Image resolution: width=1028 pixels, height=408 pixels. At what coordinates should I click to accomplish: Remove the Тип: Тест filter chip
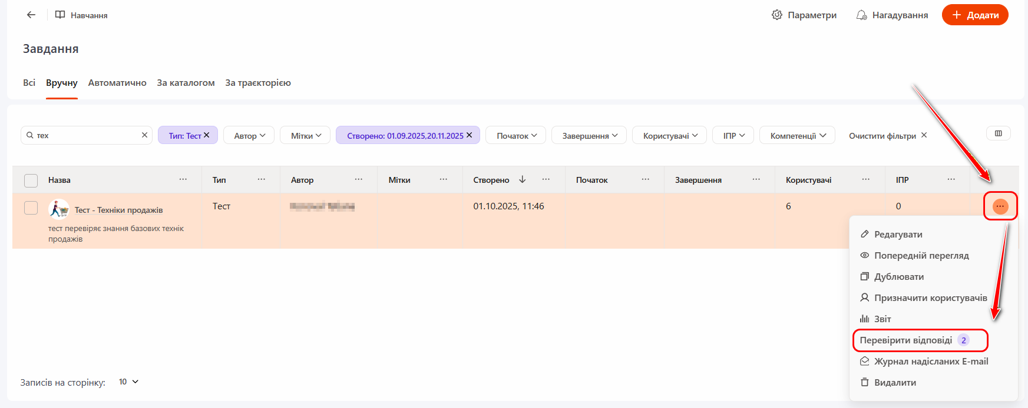tap(207, 135)
